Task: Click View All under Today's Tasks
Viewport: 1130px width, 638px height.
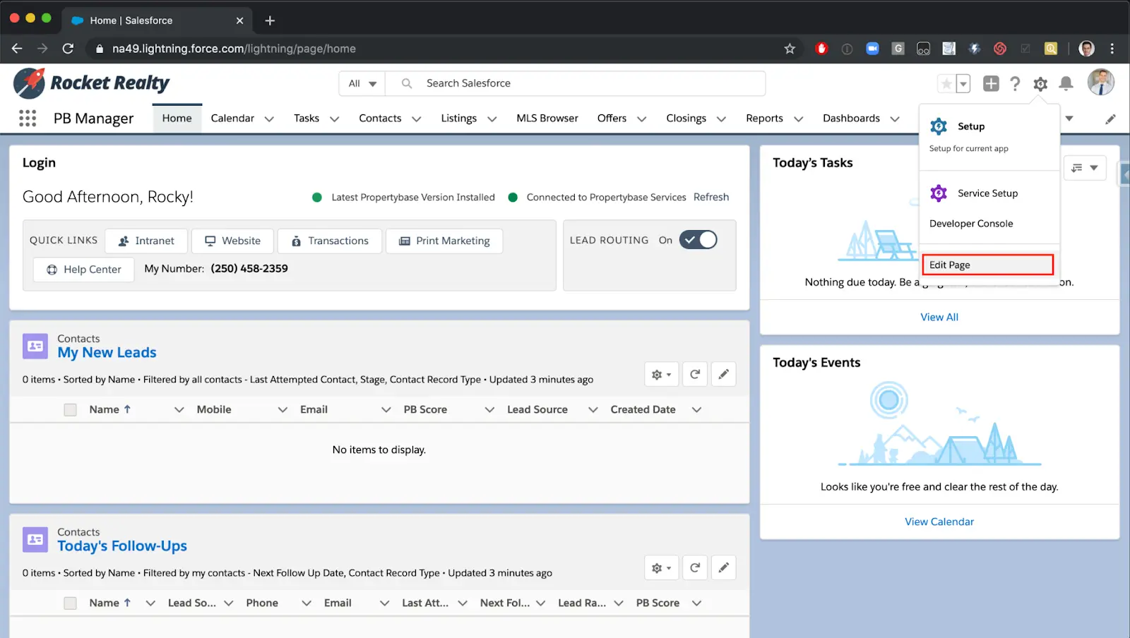Action: pyautogui.click(x=939, y=318)
